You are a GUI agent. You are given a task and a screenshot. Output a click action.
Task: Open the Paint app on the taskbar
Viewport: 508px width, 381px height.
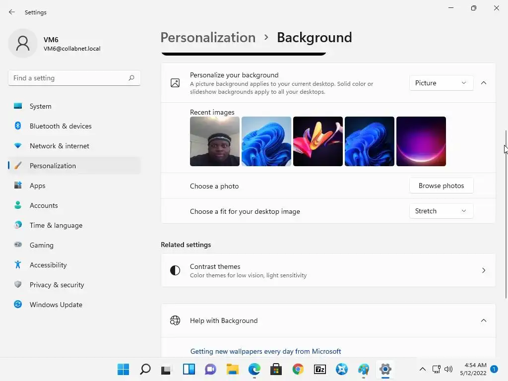pos(364,369)
